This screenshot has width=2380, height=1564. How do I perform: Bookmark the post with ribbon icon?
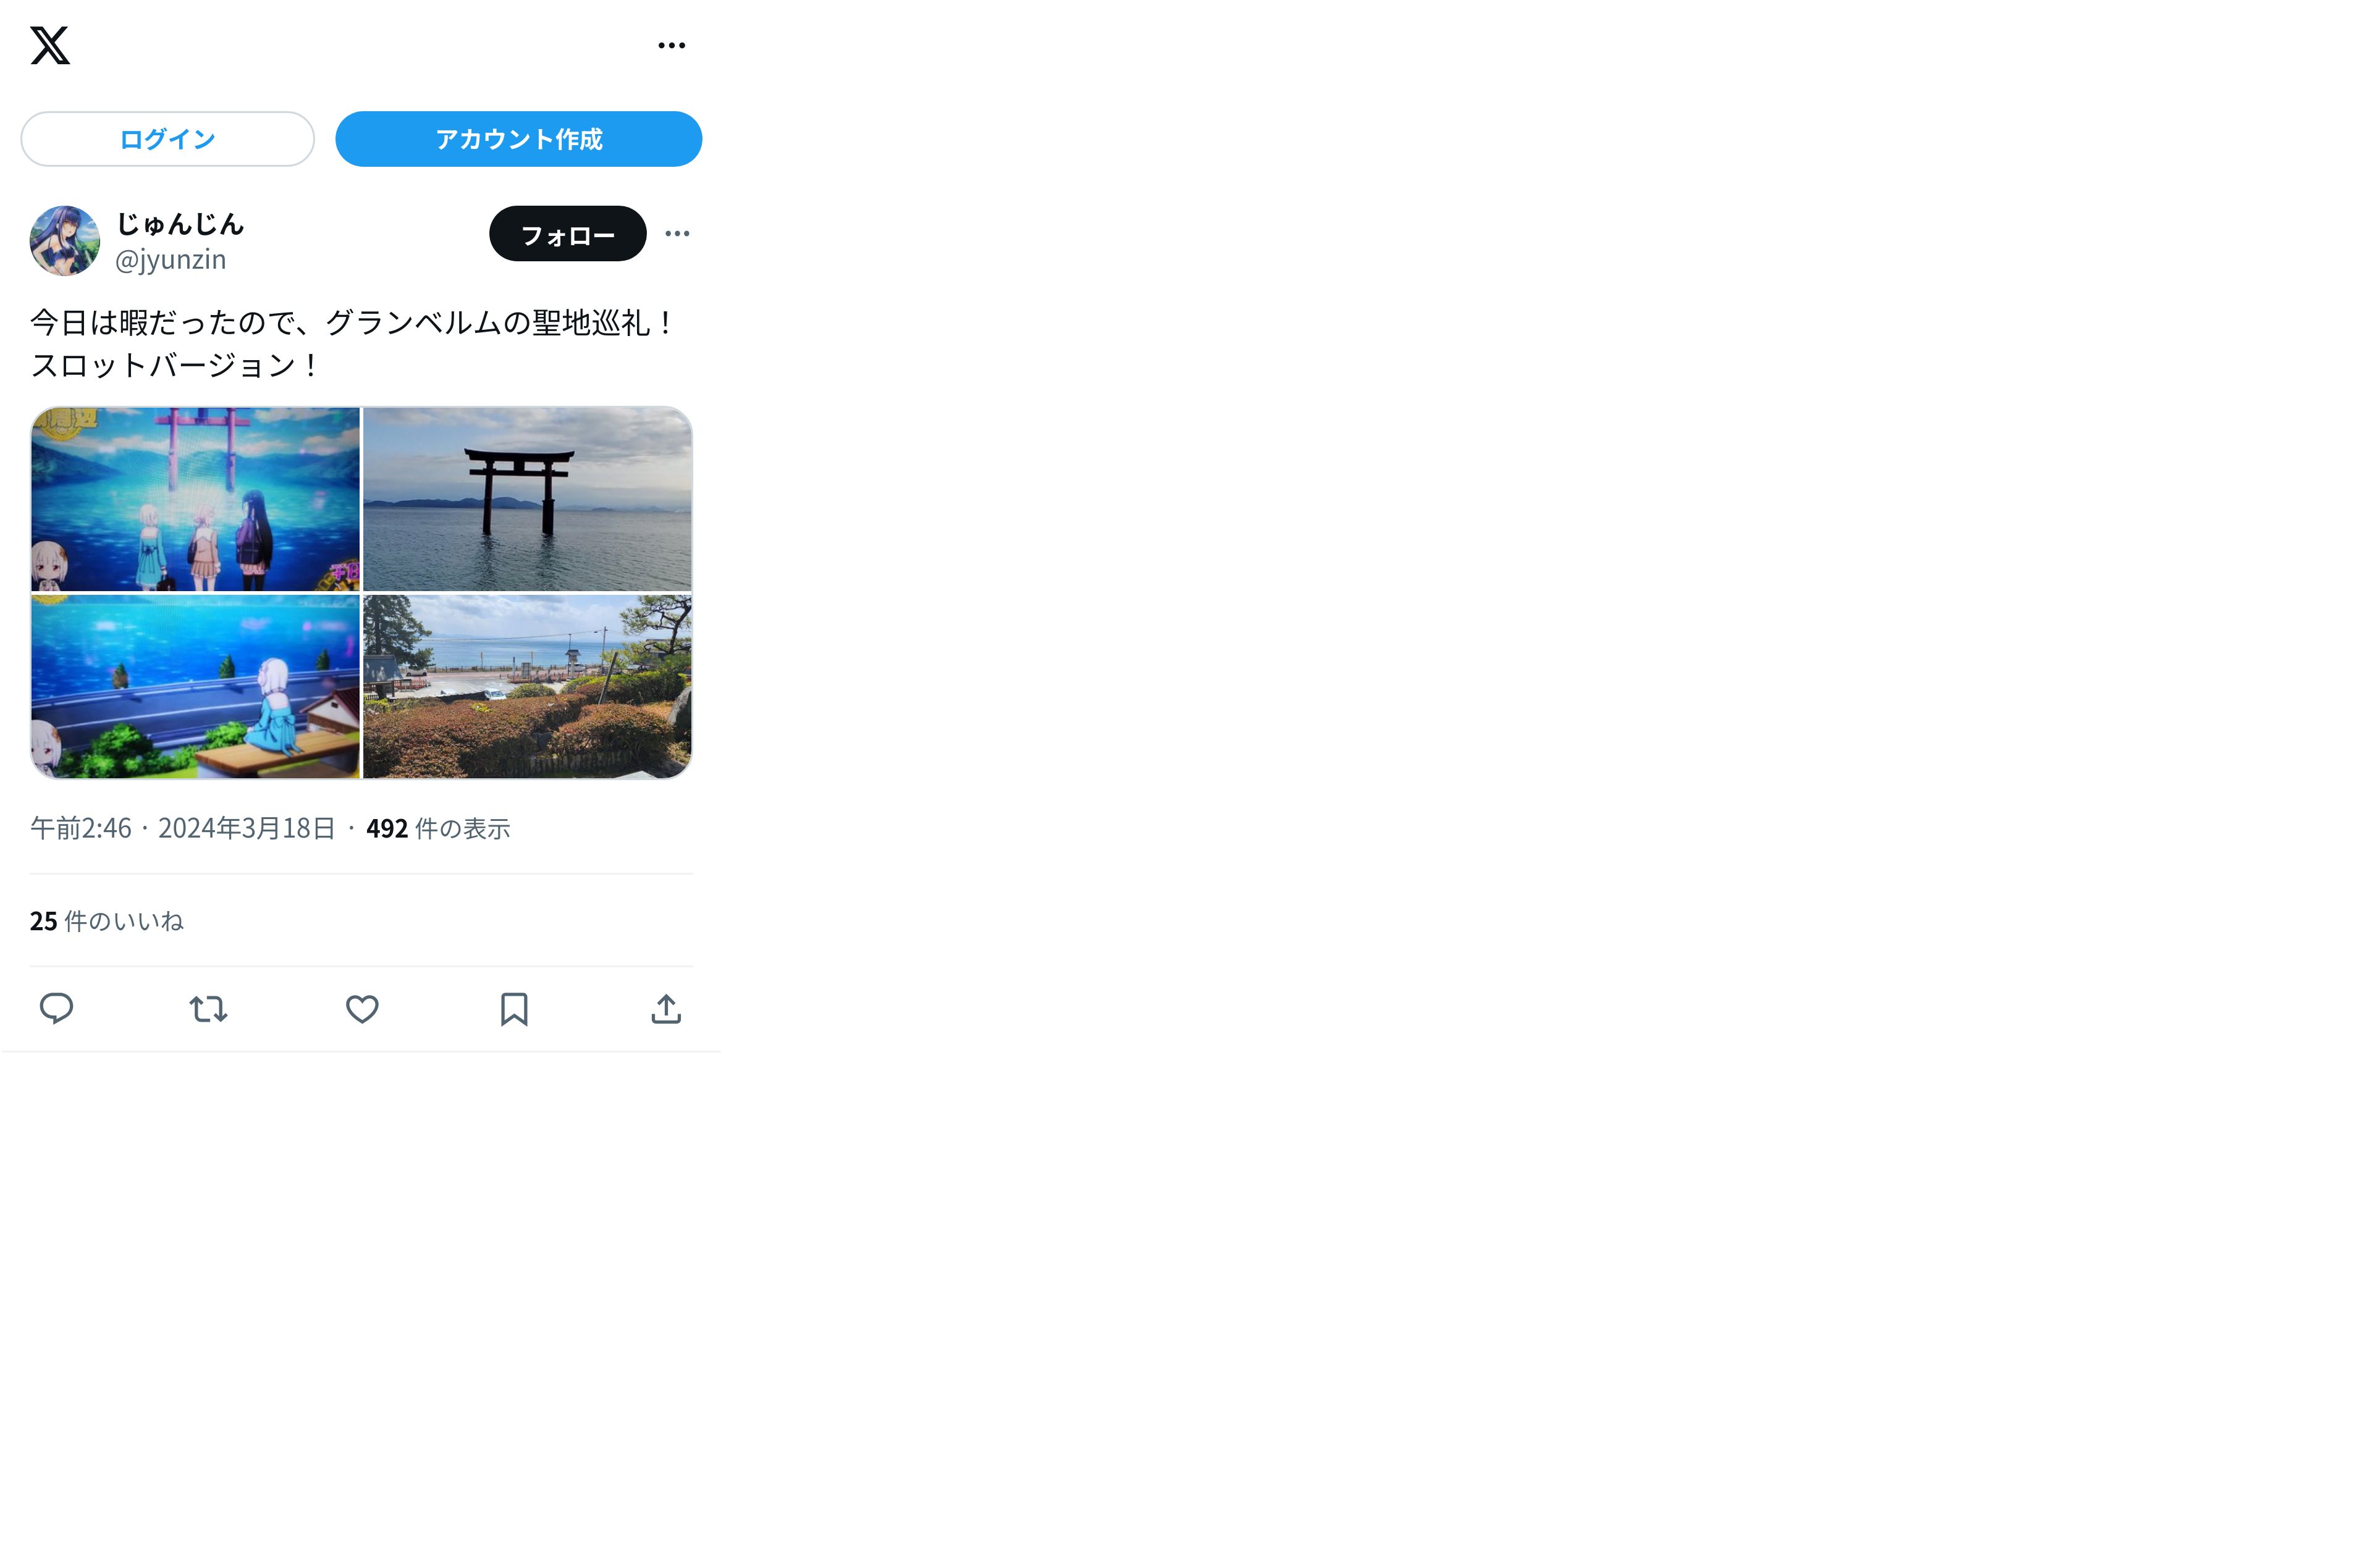coord(514,1008)
